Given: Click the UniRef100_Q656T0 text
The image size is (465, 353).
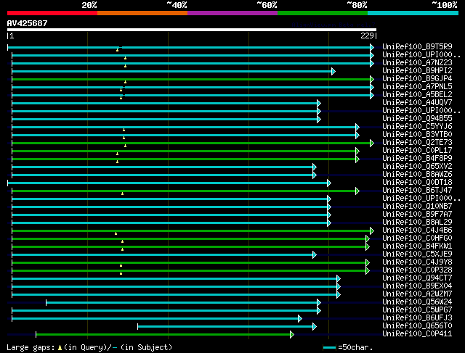Looking at the screenshot, I should tap(417, 325).
